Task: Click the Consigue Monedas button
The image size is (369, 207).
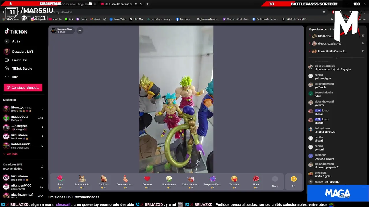Action: click(23, 88)
